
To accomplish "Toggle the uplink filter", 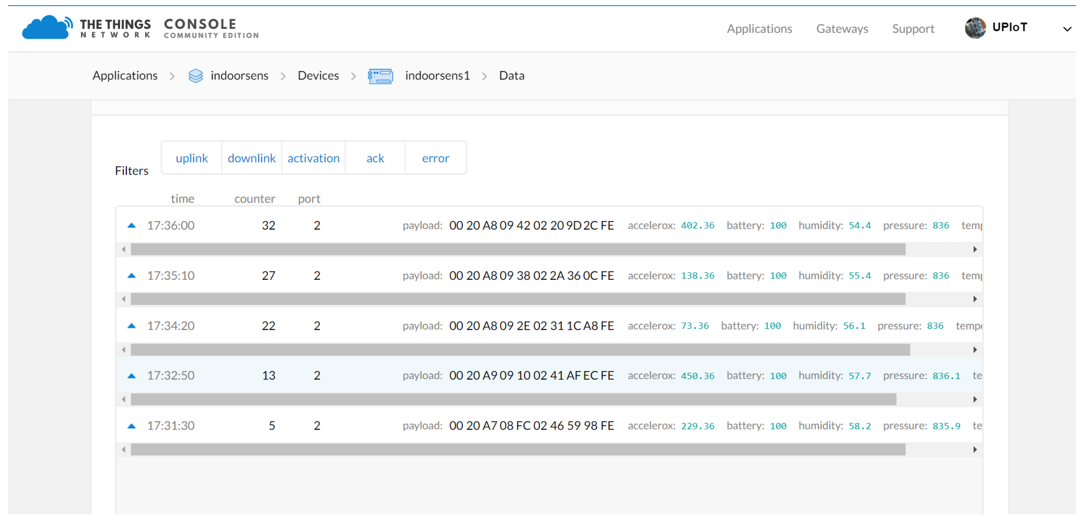I will [192, 158].
